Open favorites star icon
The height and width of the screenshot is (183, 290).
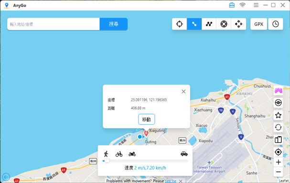(278, 115)
